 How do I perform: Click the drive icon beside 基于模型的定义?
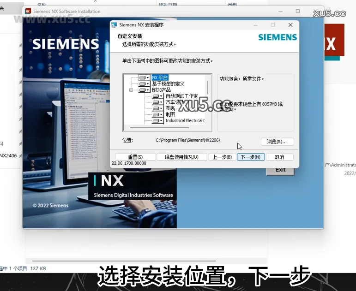coord(144,83)
